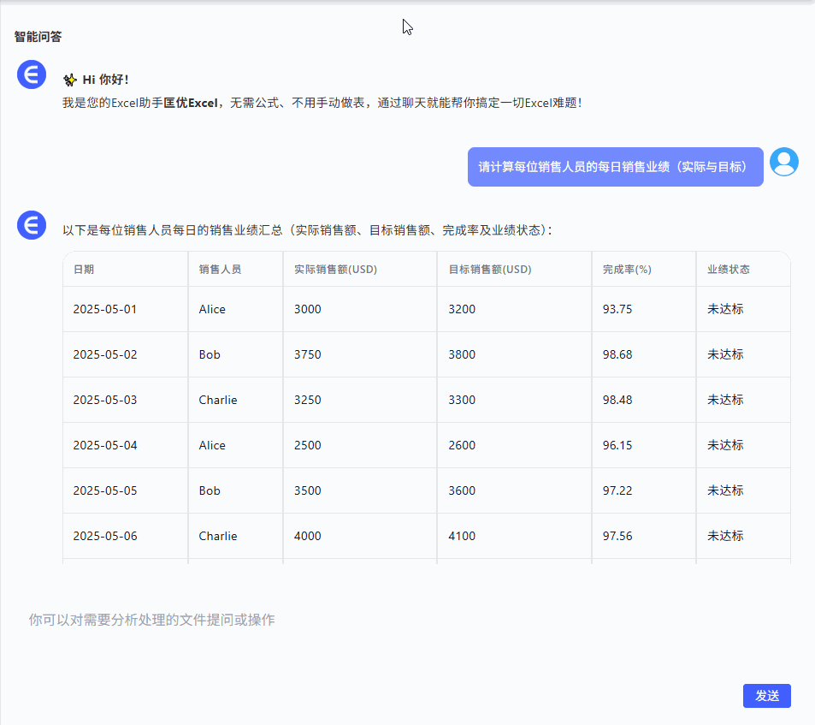Image resolution: width=815 pixels, height=725 pixels.
Task: Select the 完成率(%) column header
Action: pos(627,269)
